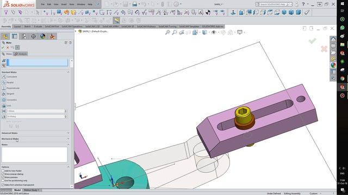This screenshot has height=195, width=348.
Task: Click the Normal To view icon
Action: [x=233, y=12]
